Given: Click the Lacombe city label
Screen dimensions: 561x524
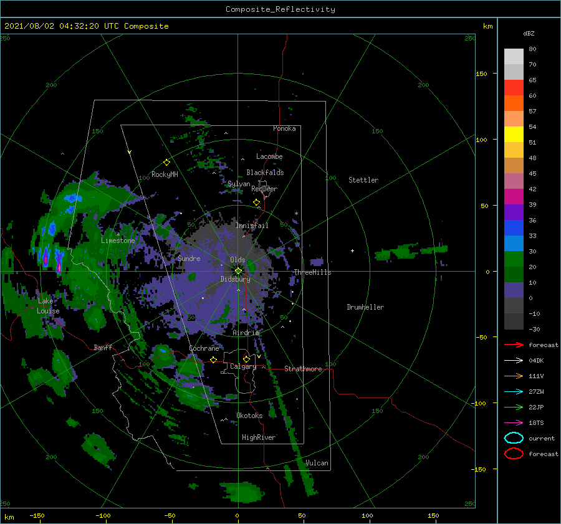Looking at the screenshot, I should (x=269, y=156).
